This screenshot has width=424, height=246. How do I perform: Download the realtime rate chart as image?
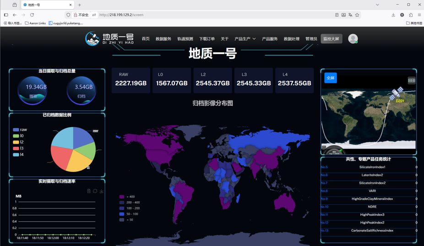point(101,191)
